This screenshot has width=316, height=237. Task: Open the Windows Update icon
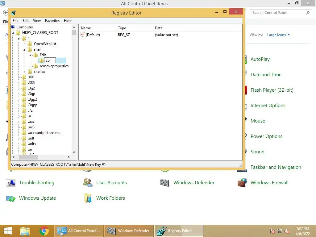click(x=11, y=198)
